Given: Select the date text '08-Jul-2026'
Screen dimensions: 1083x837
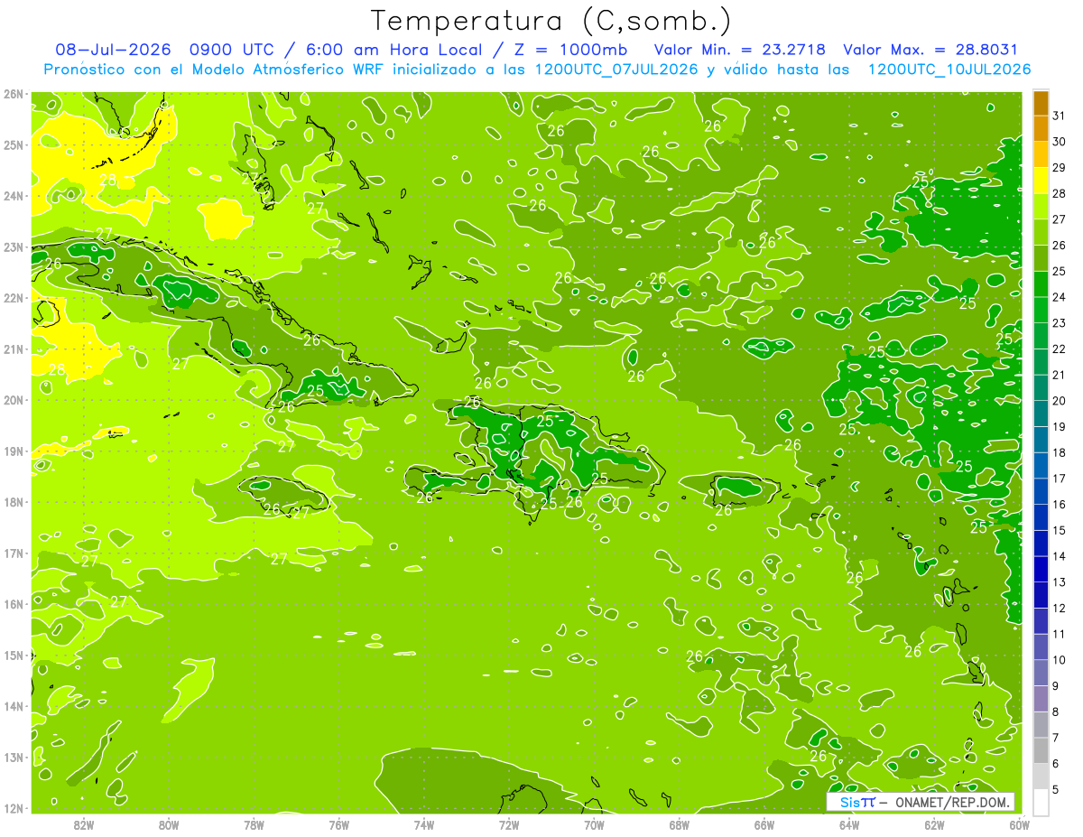Looking at the screenshot, I should point(113,50).
